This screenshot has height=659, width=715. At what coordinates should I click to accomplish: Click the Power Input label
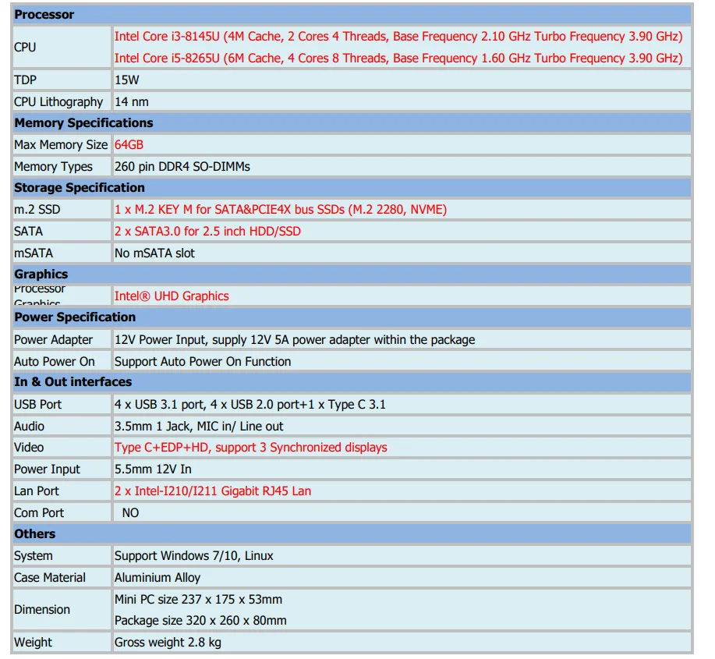click(x=47, y=469)
